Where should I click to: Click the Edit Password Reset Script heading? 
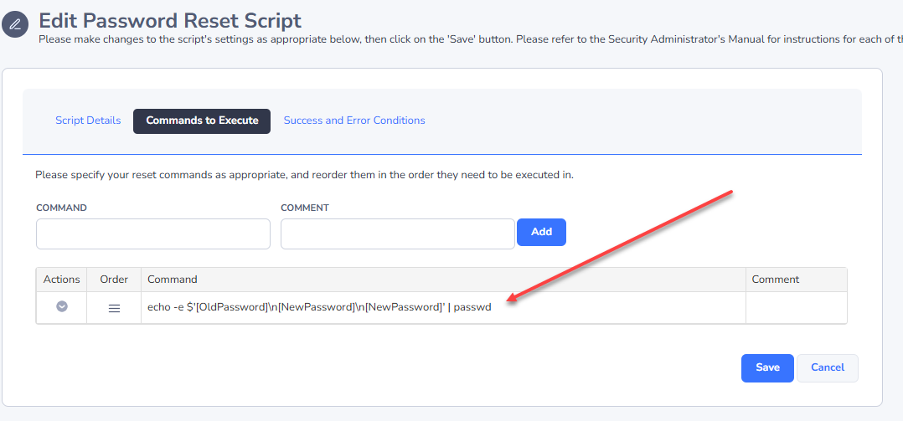[170, 21]
